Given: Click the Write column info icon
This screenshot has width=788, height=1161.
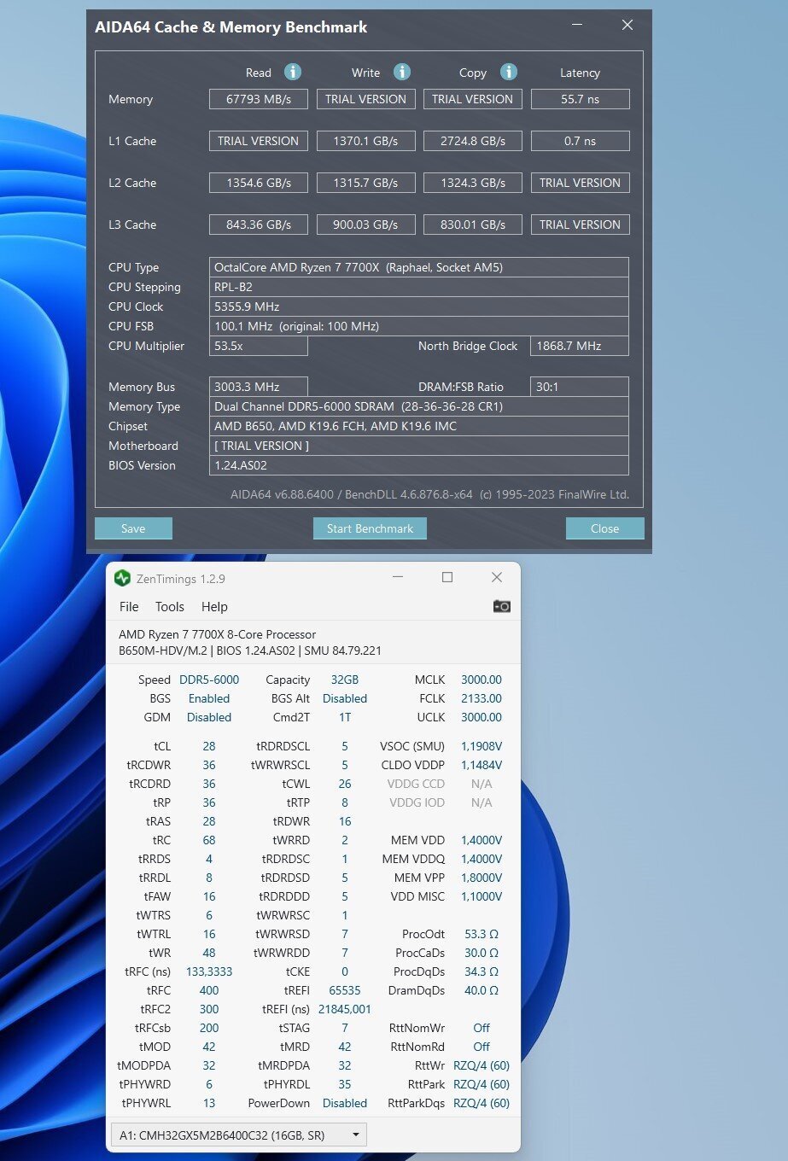Looking at the screenshot, I should (x=401, y=72).
